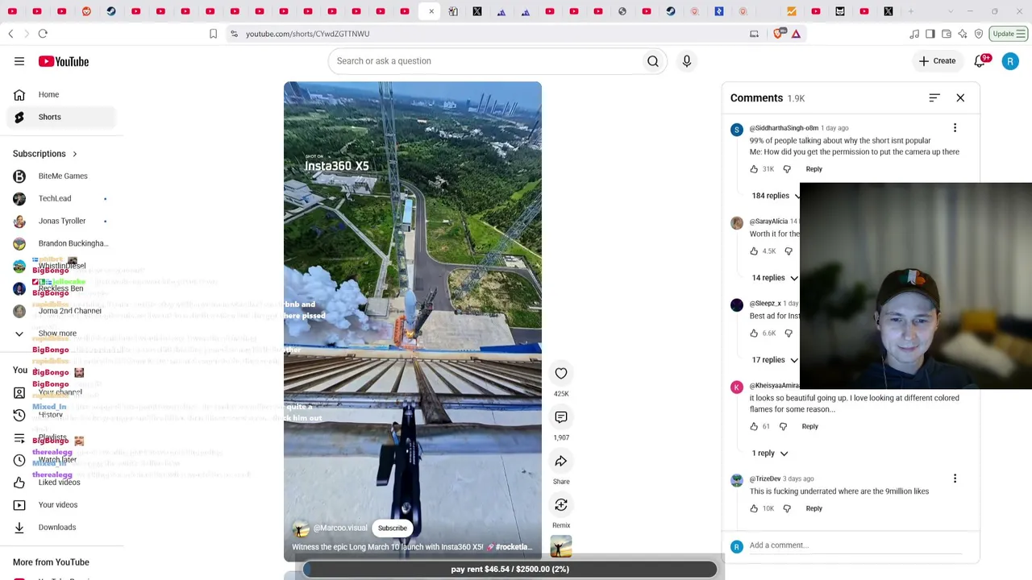This screenshot has width=1032, height=580.
Task: Dislike the SiddharthaSingh comment
Action: (787, 169)
